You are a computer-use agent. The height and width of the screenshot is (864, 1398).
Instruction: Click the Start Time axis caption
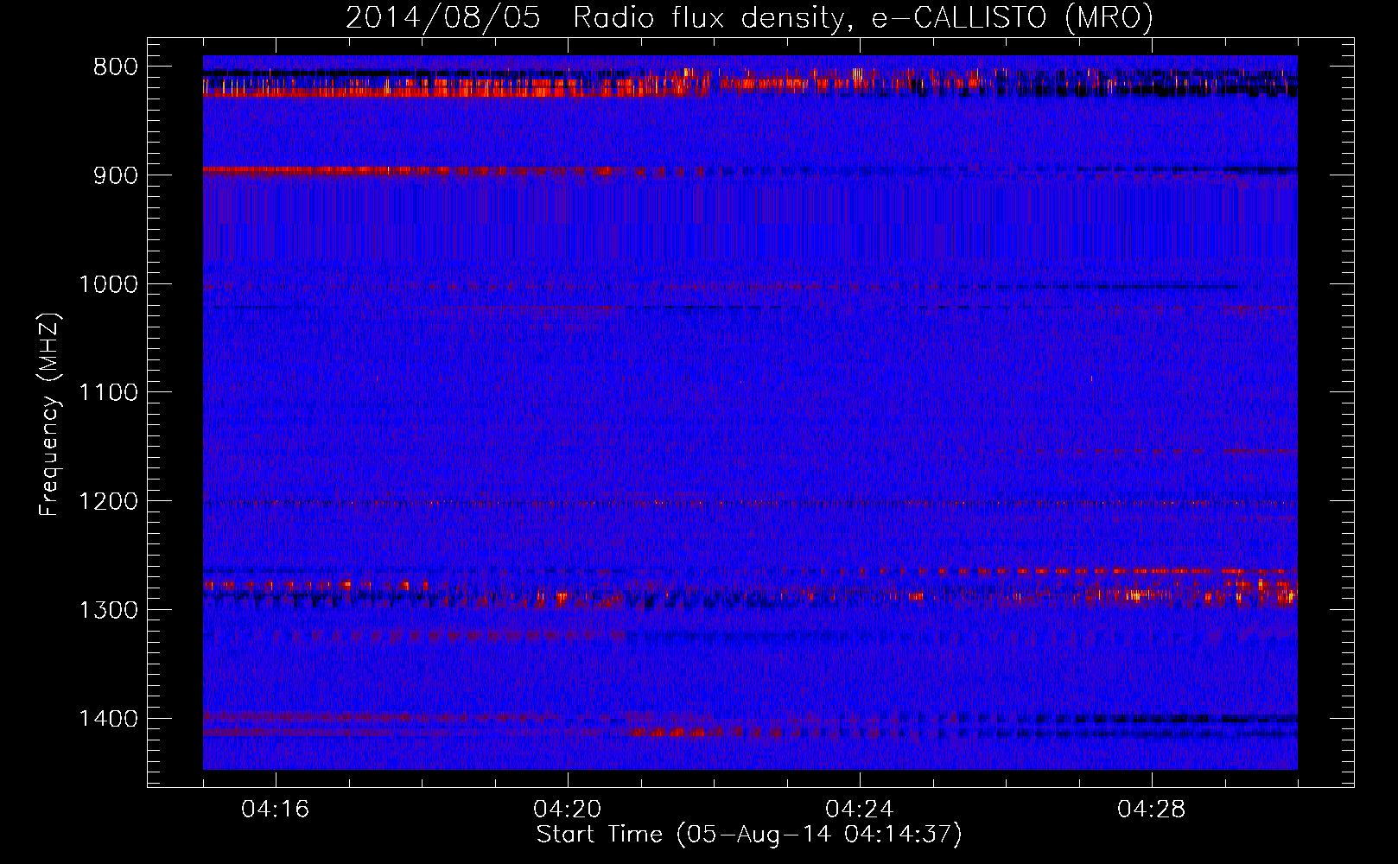pos(749,835)
